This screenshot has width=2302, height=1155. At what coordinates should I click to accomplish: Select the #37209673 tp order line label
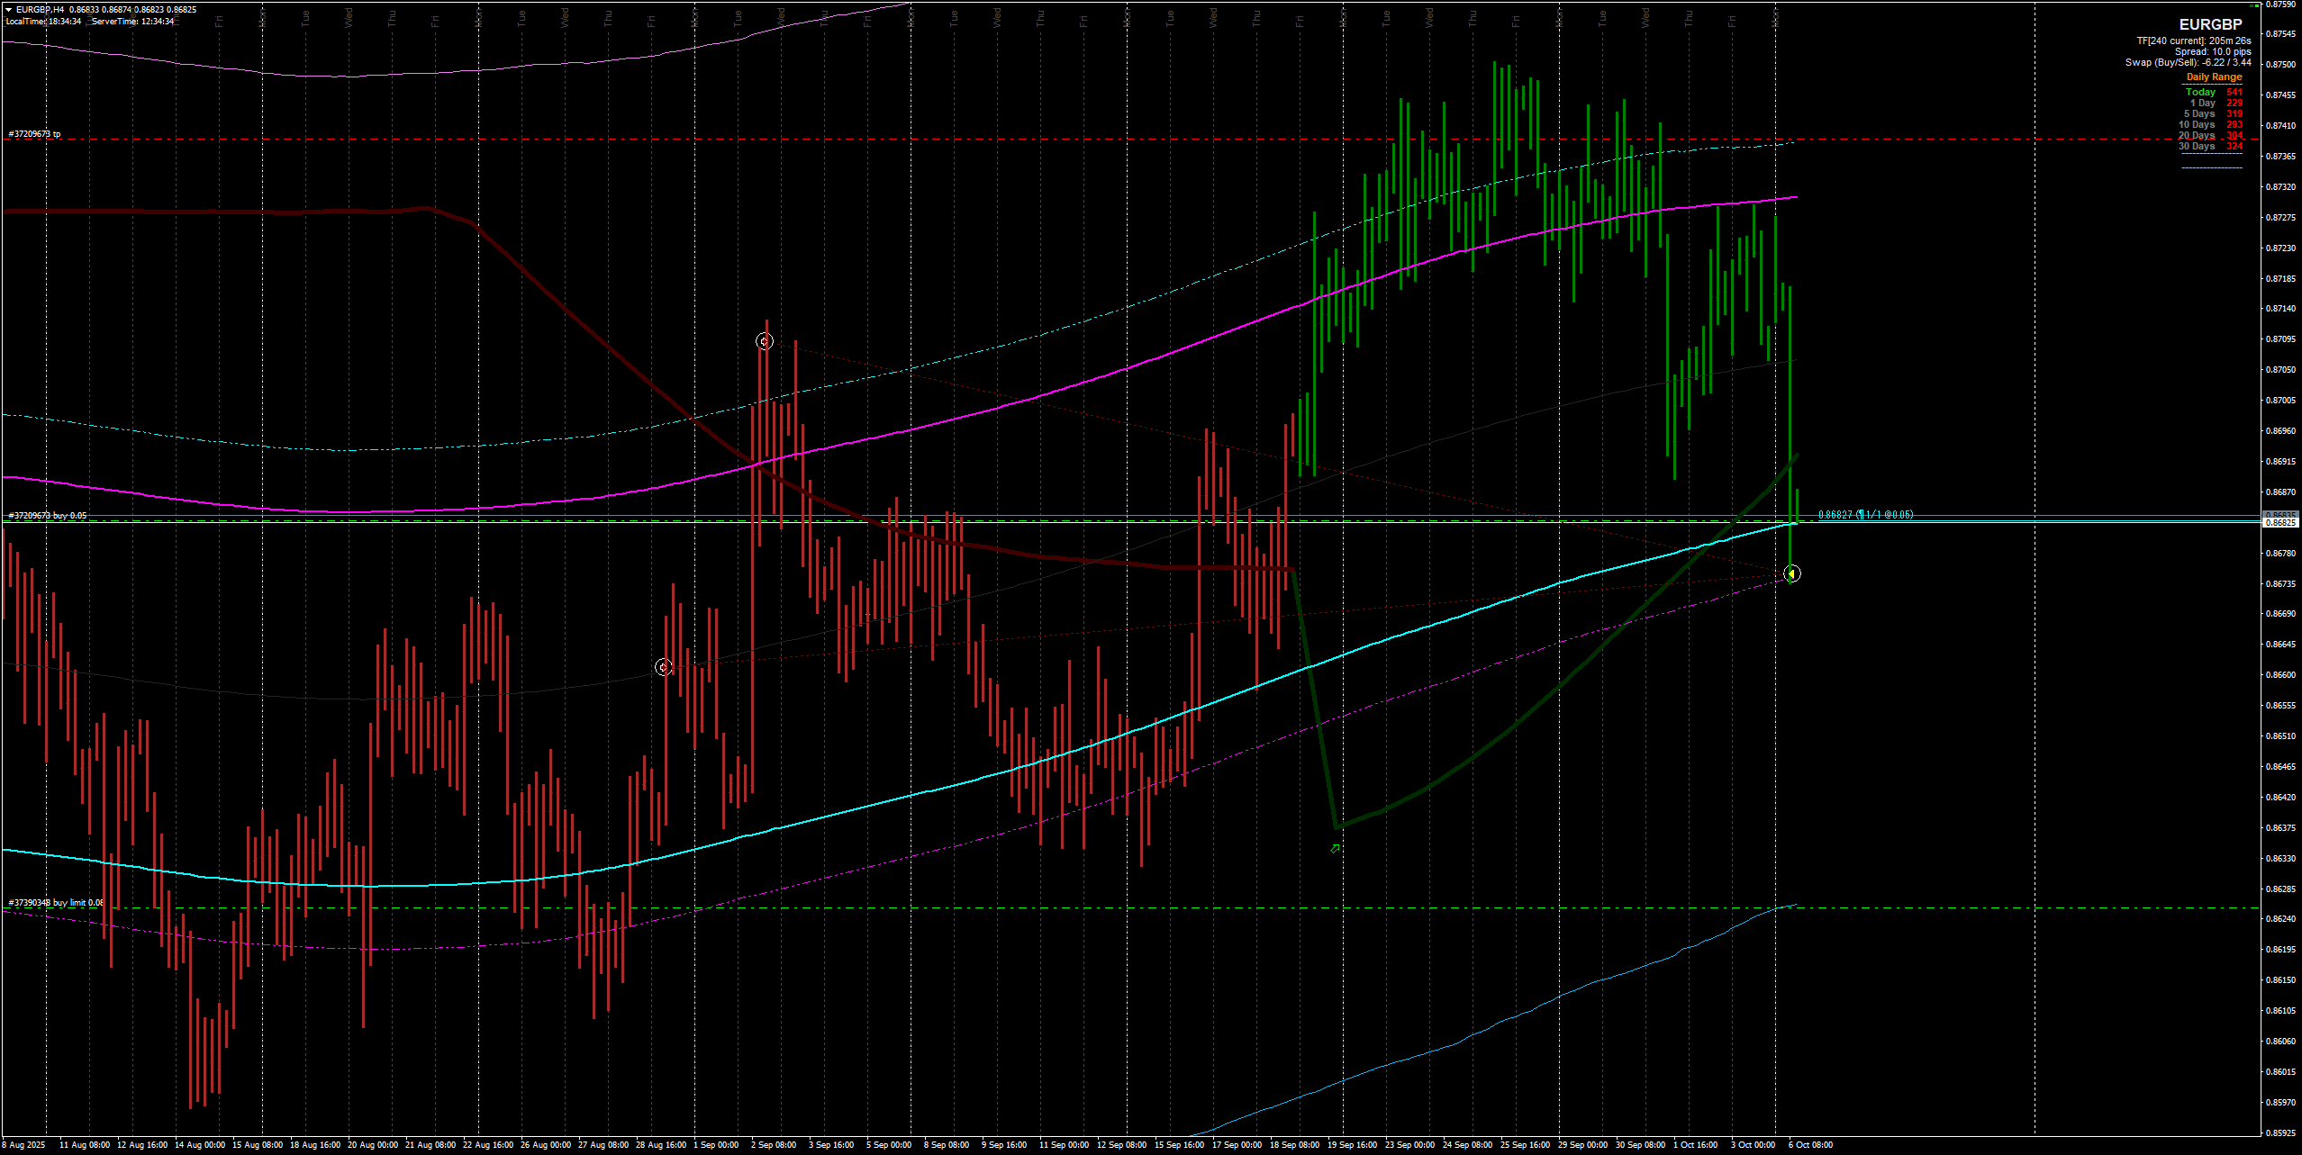(35, 134)
